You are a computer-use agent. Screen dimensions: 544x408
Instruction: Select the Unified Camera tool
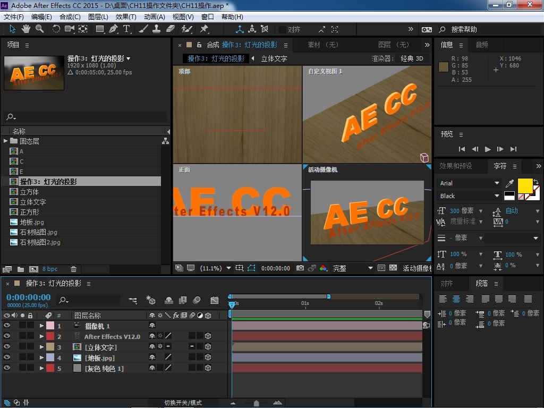point(70,29)
